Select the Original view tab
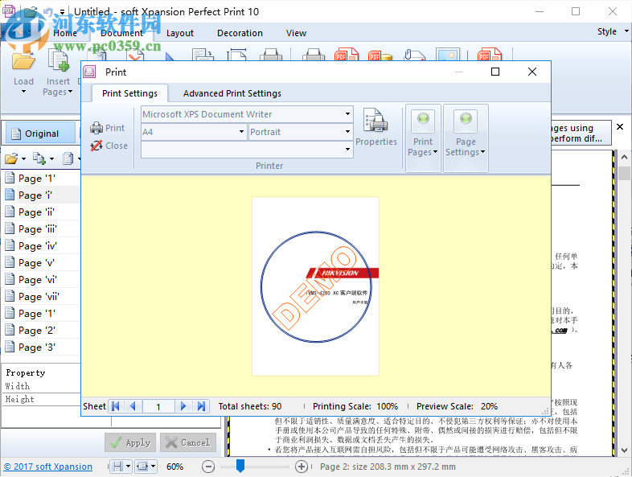The height and width of the screenshot is (477, 632). [x=40, y=134]
